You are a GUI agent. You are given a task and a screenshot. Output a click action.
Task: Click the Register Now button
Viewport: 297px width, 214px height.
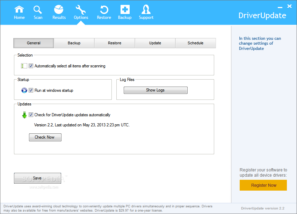coord(263,185)
